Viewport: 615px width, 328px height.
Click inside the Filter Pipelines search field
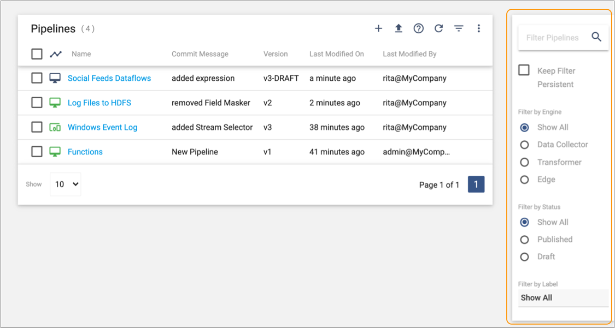[552, 38]
